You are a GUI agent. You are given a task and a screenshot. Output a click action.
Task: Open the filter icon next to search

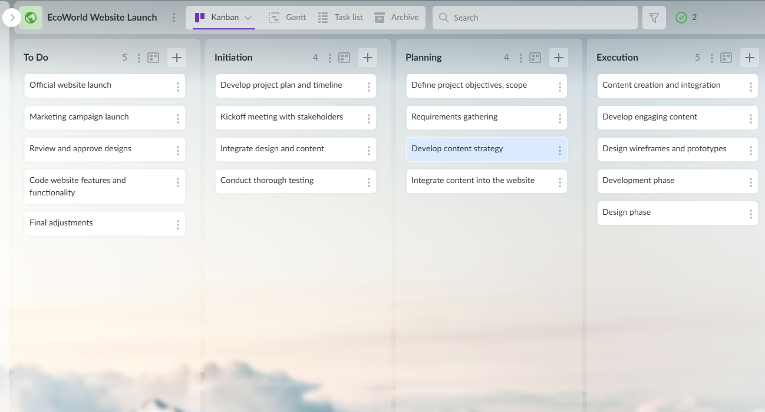(654, 17)
